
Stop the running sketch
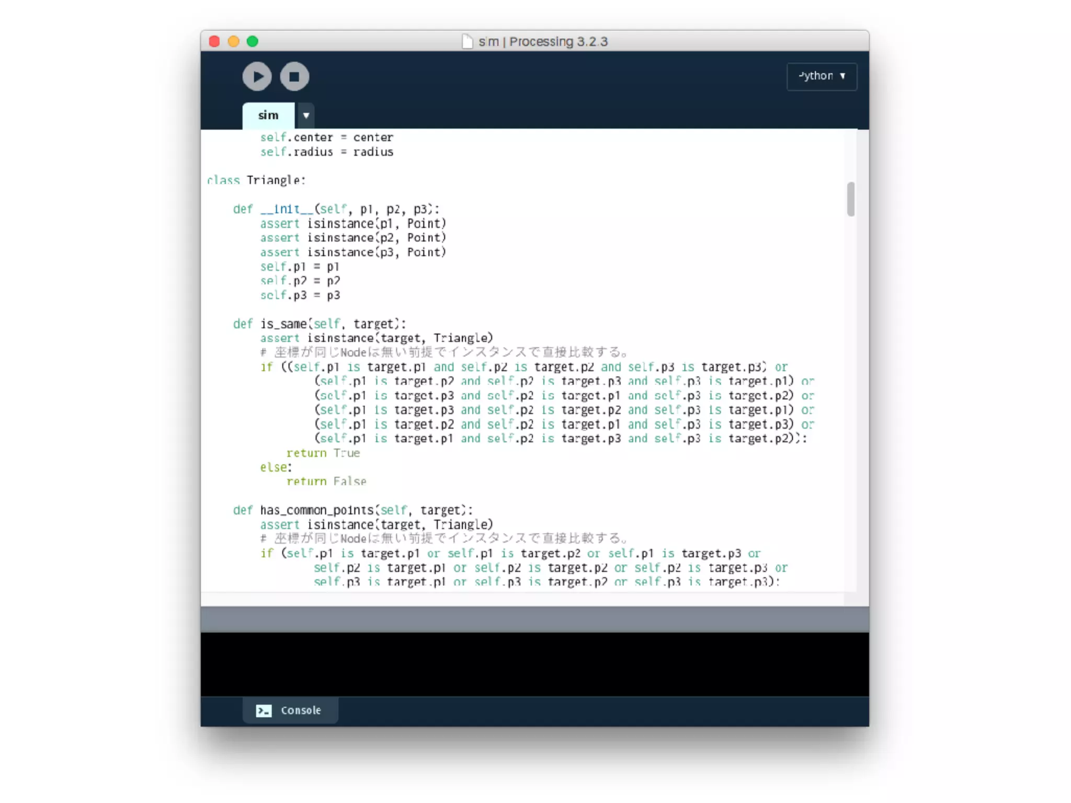click(294, 76)
